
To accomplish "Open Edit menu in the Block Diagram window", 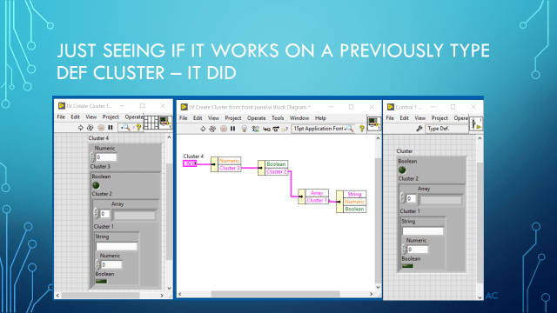I will pos(198,118).
